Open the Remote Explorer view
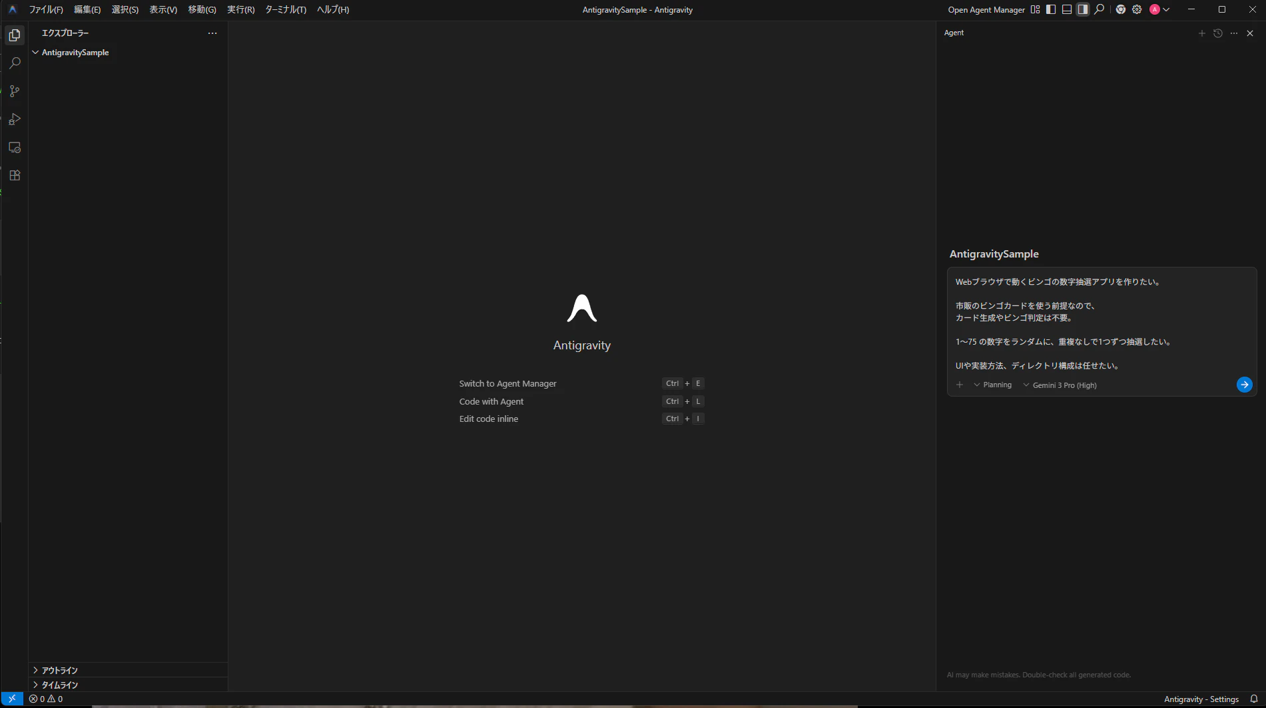 tap(15, 148)
